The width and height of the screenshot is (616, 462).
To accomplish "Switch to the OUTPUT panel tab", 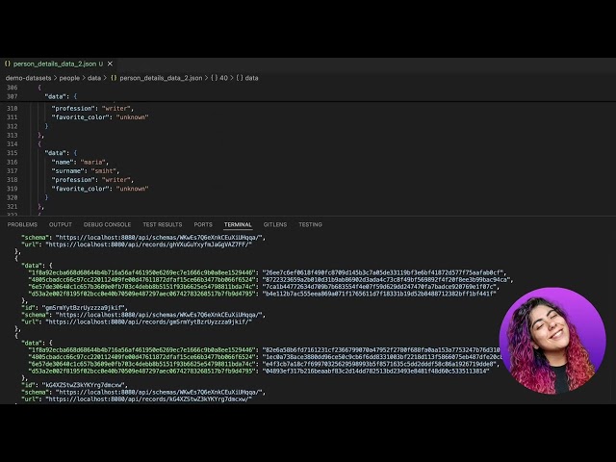I will tap(61, 224).
